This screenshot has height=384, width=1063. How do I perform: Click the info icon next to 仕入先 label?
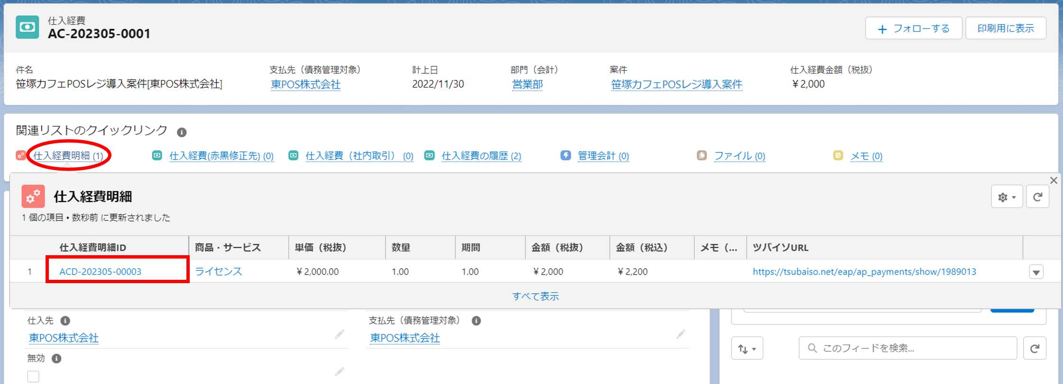click(x=65, y=321)
